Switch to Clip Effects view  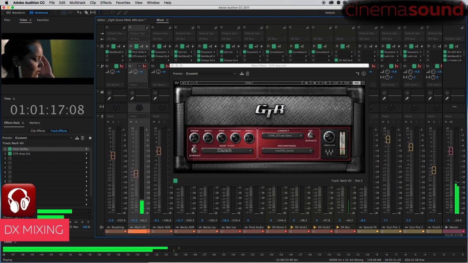coord(38,131)
